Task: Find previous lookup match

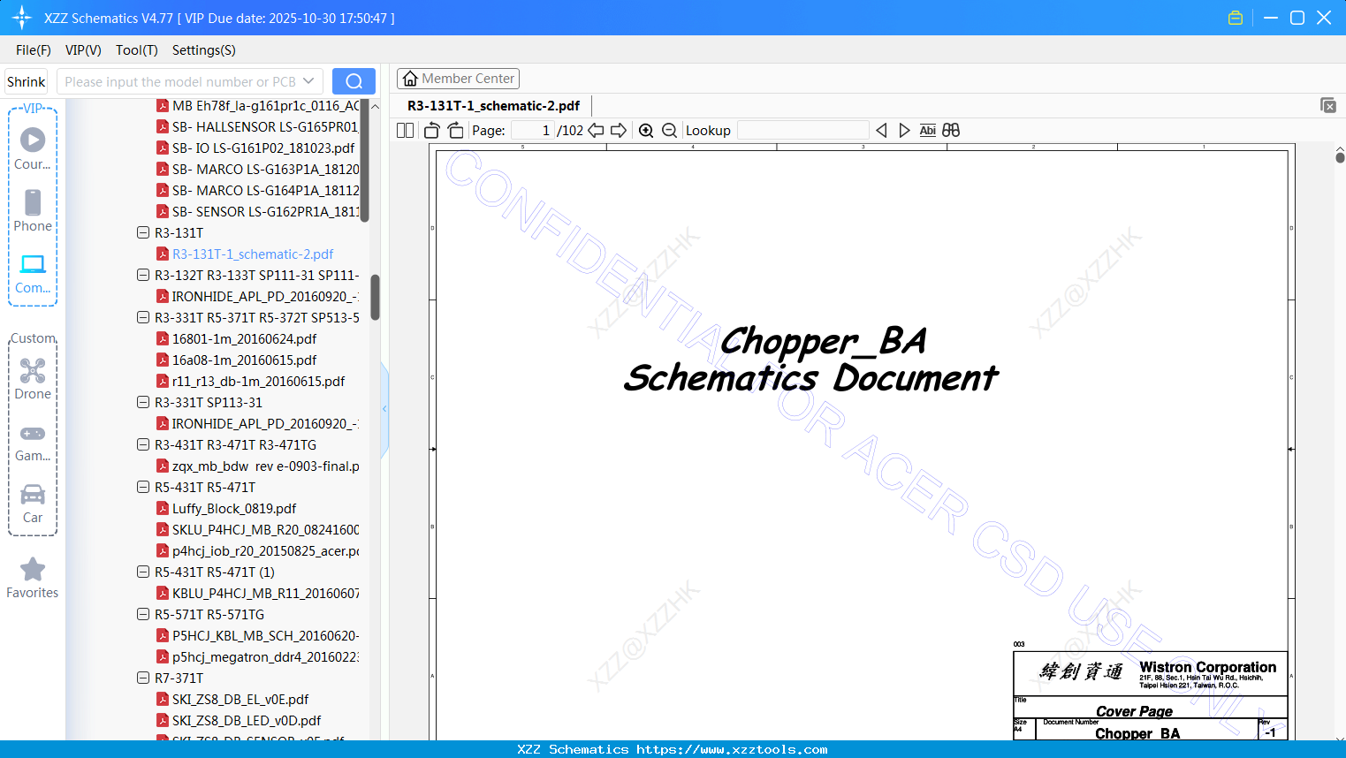Action: (x=881, y=131)
